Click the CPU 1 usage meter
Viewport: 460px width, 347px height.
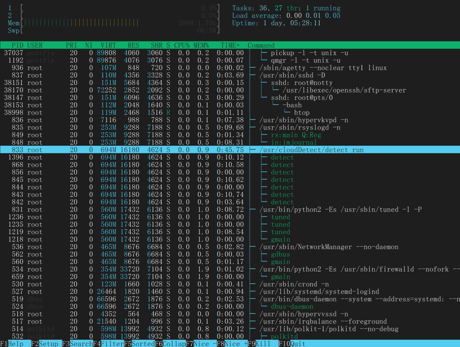coord(114,8)
